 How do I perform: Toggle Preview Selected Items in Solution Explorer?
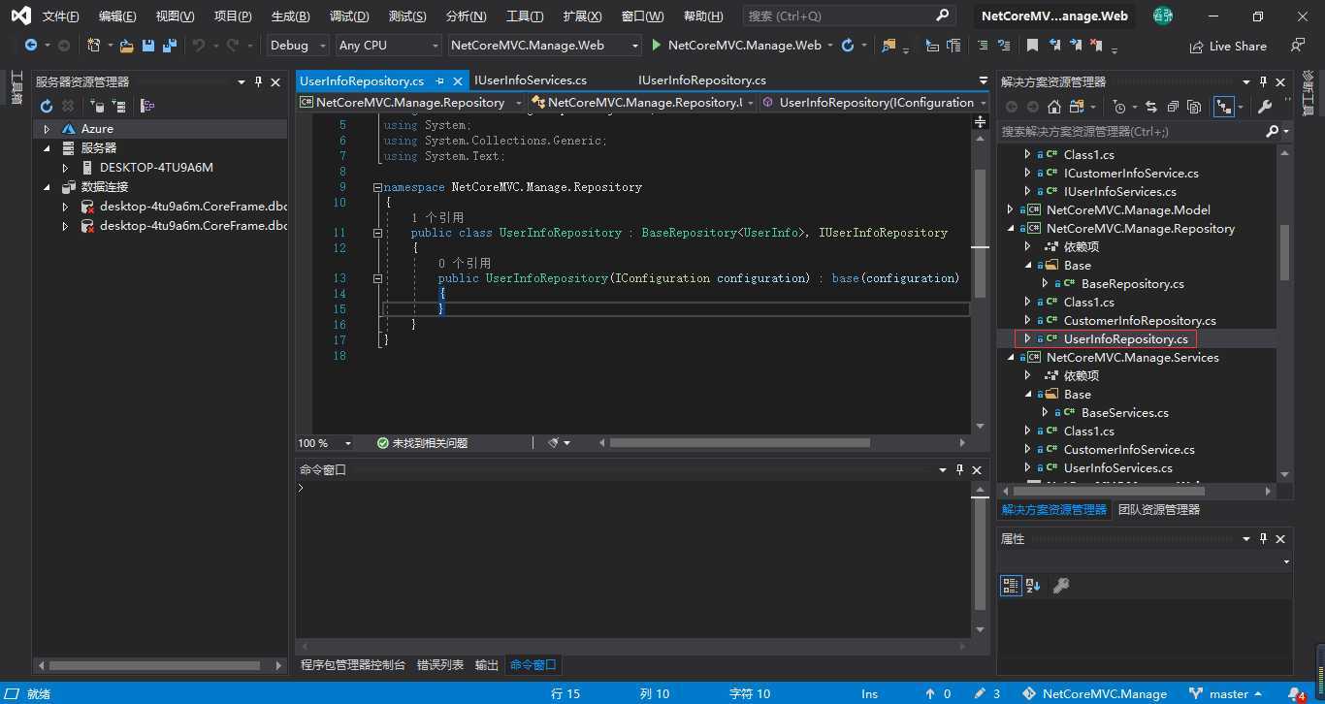[x=1223, y=107]
